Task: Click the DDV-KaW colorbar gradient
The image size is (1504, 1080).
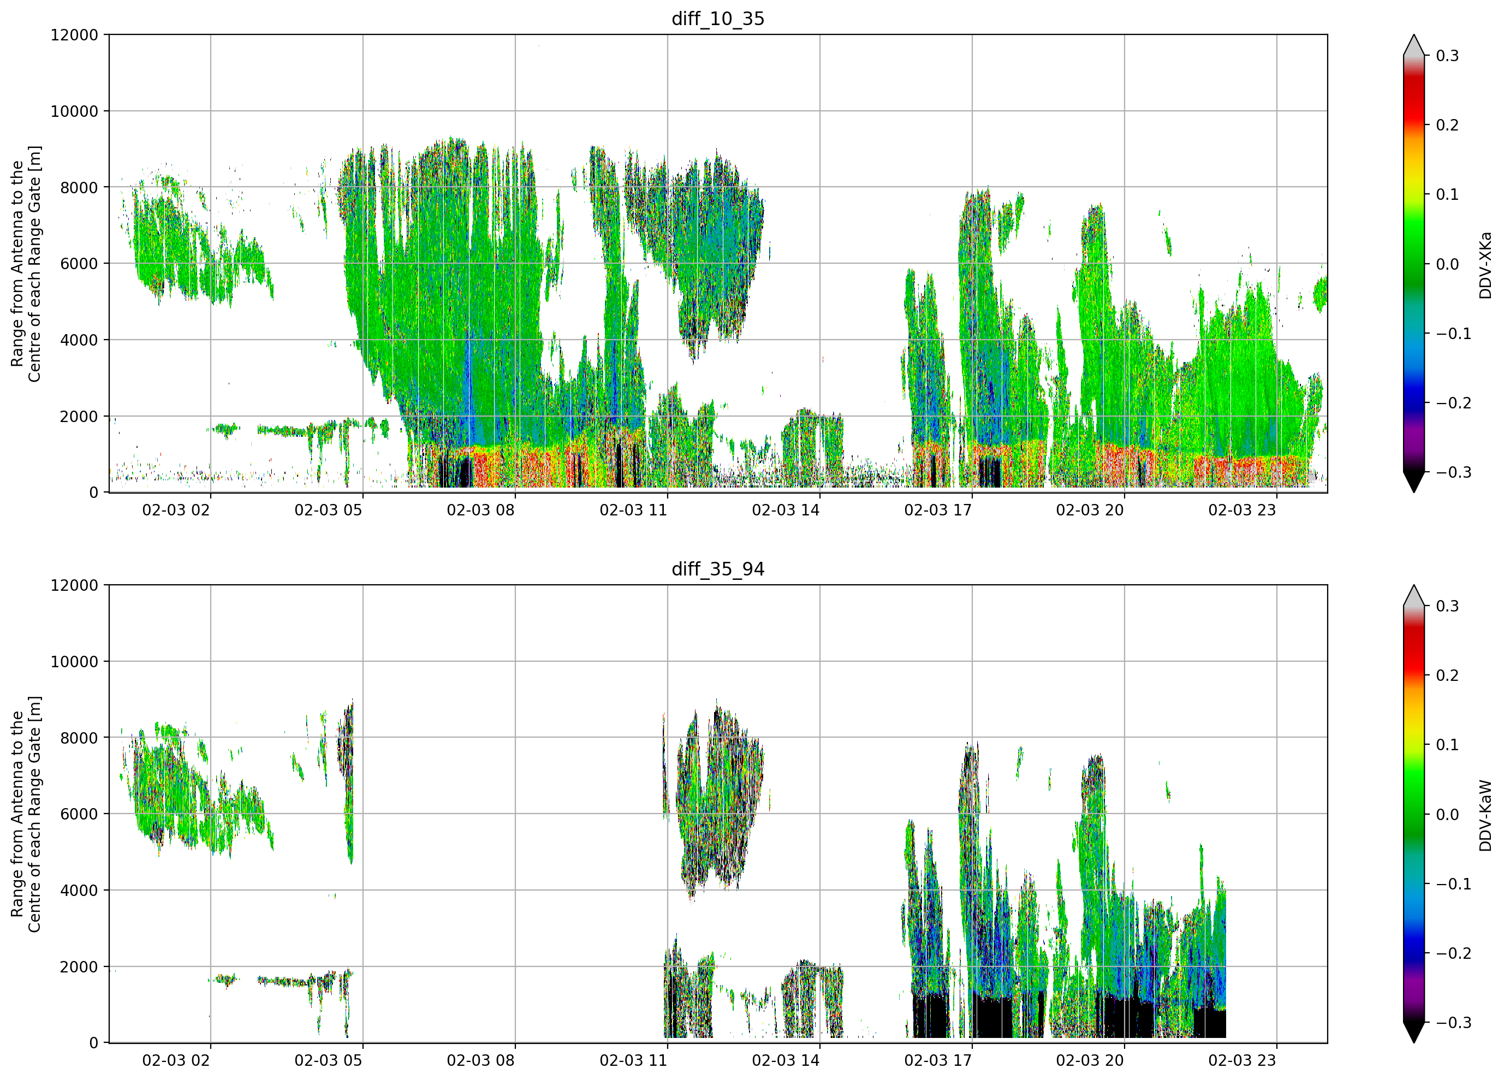Action: tap(1413, 814)
